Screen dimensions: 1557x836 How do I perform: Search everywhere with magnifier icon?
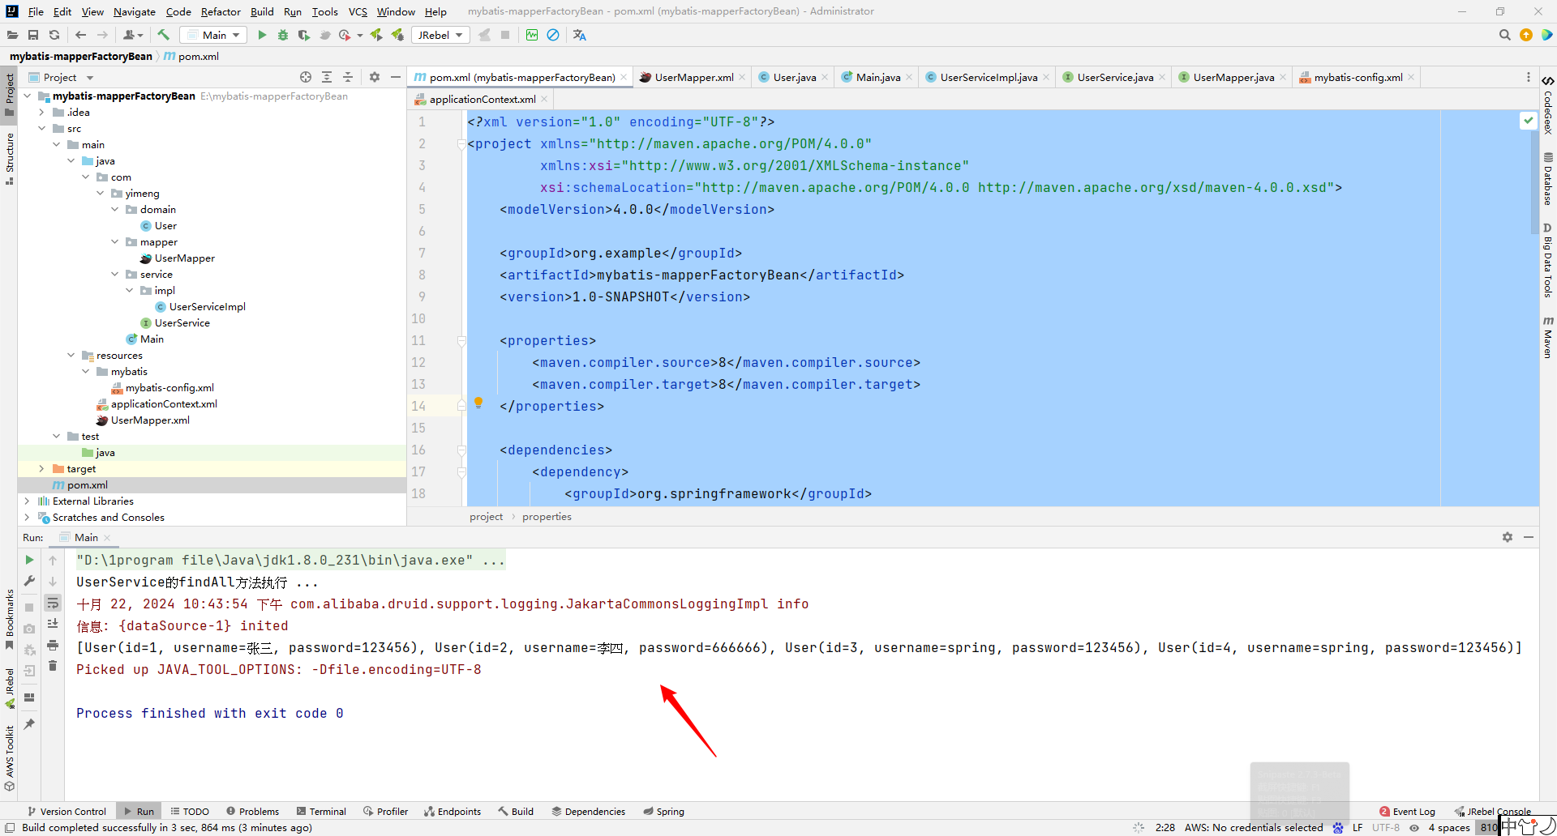(1505, 35)
